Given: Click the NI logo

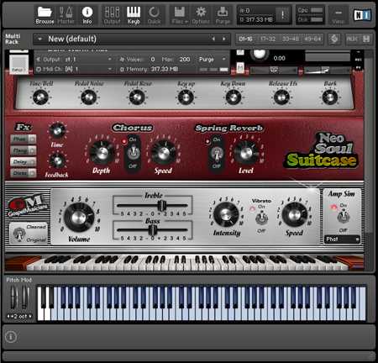Looking at the screenshot, I should [x=363, y=15].
